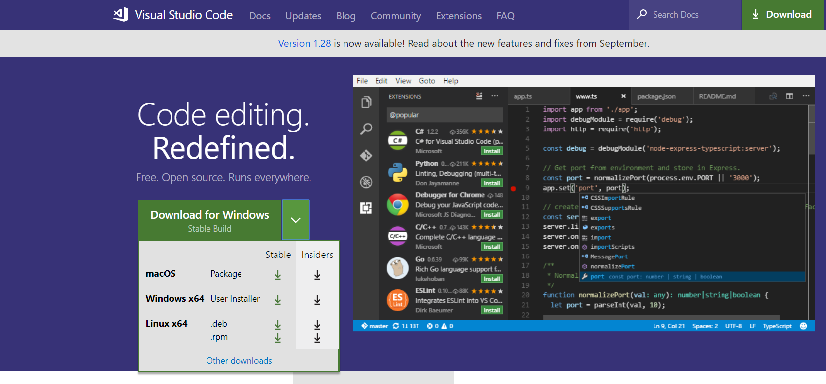Download Windows x64 Insiders User Installer
The image size is (826, 384).
tap(317, 300)
